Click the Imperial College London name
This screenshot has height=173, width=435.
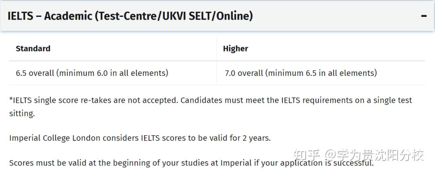pos(54,138)
